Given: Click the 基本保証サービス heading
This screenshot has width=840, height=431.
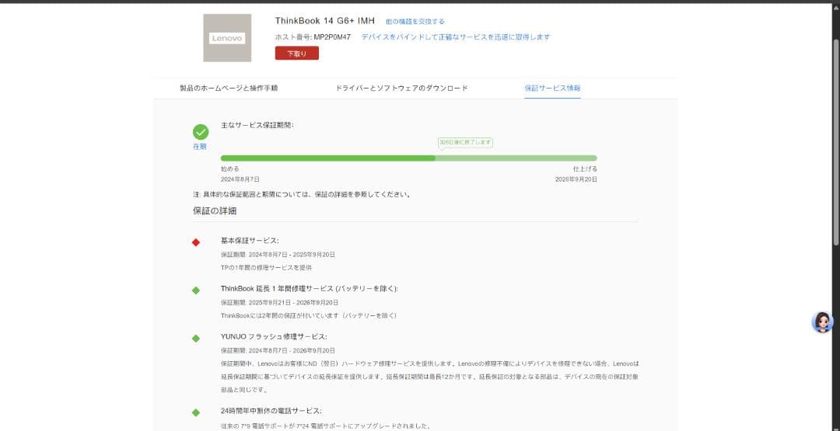Looking at the screenshot, I should click(250, 241).
